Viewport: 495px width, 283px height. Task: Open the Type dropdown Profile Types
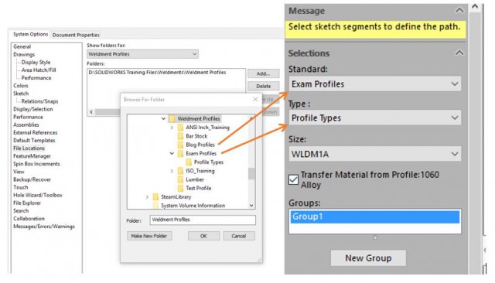[374, 118]
